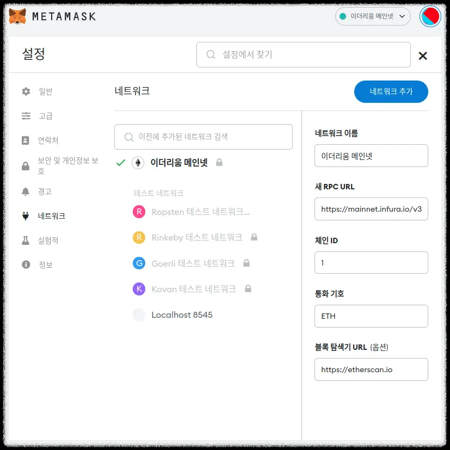Viewport: 450px width, 450px height.
Task: Click the purple K Kovan icon
Action: (x=139, y=289)
